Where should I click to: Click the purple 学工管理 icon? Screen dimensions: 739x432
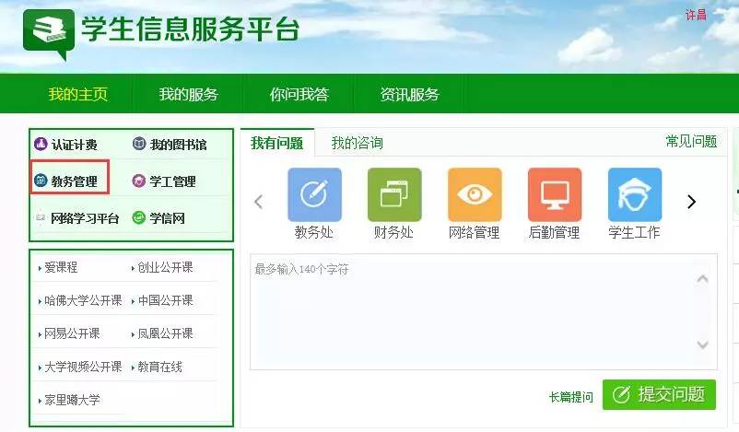click(139, 181)
